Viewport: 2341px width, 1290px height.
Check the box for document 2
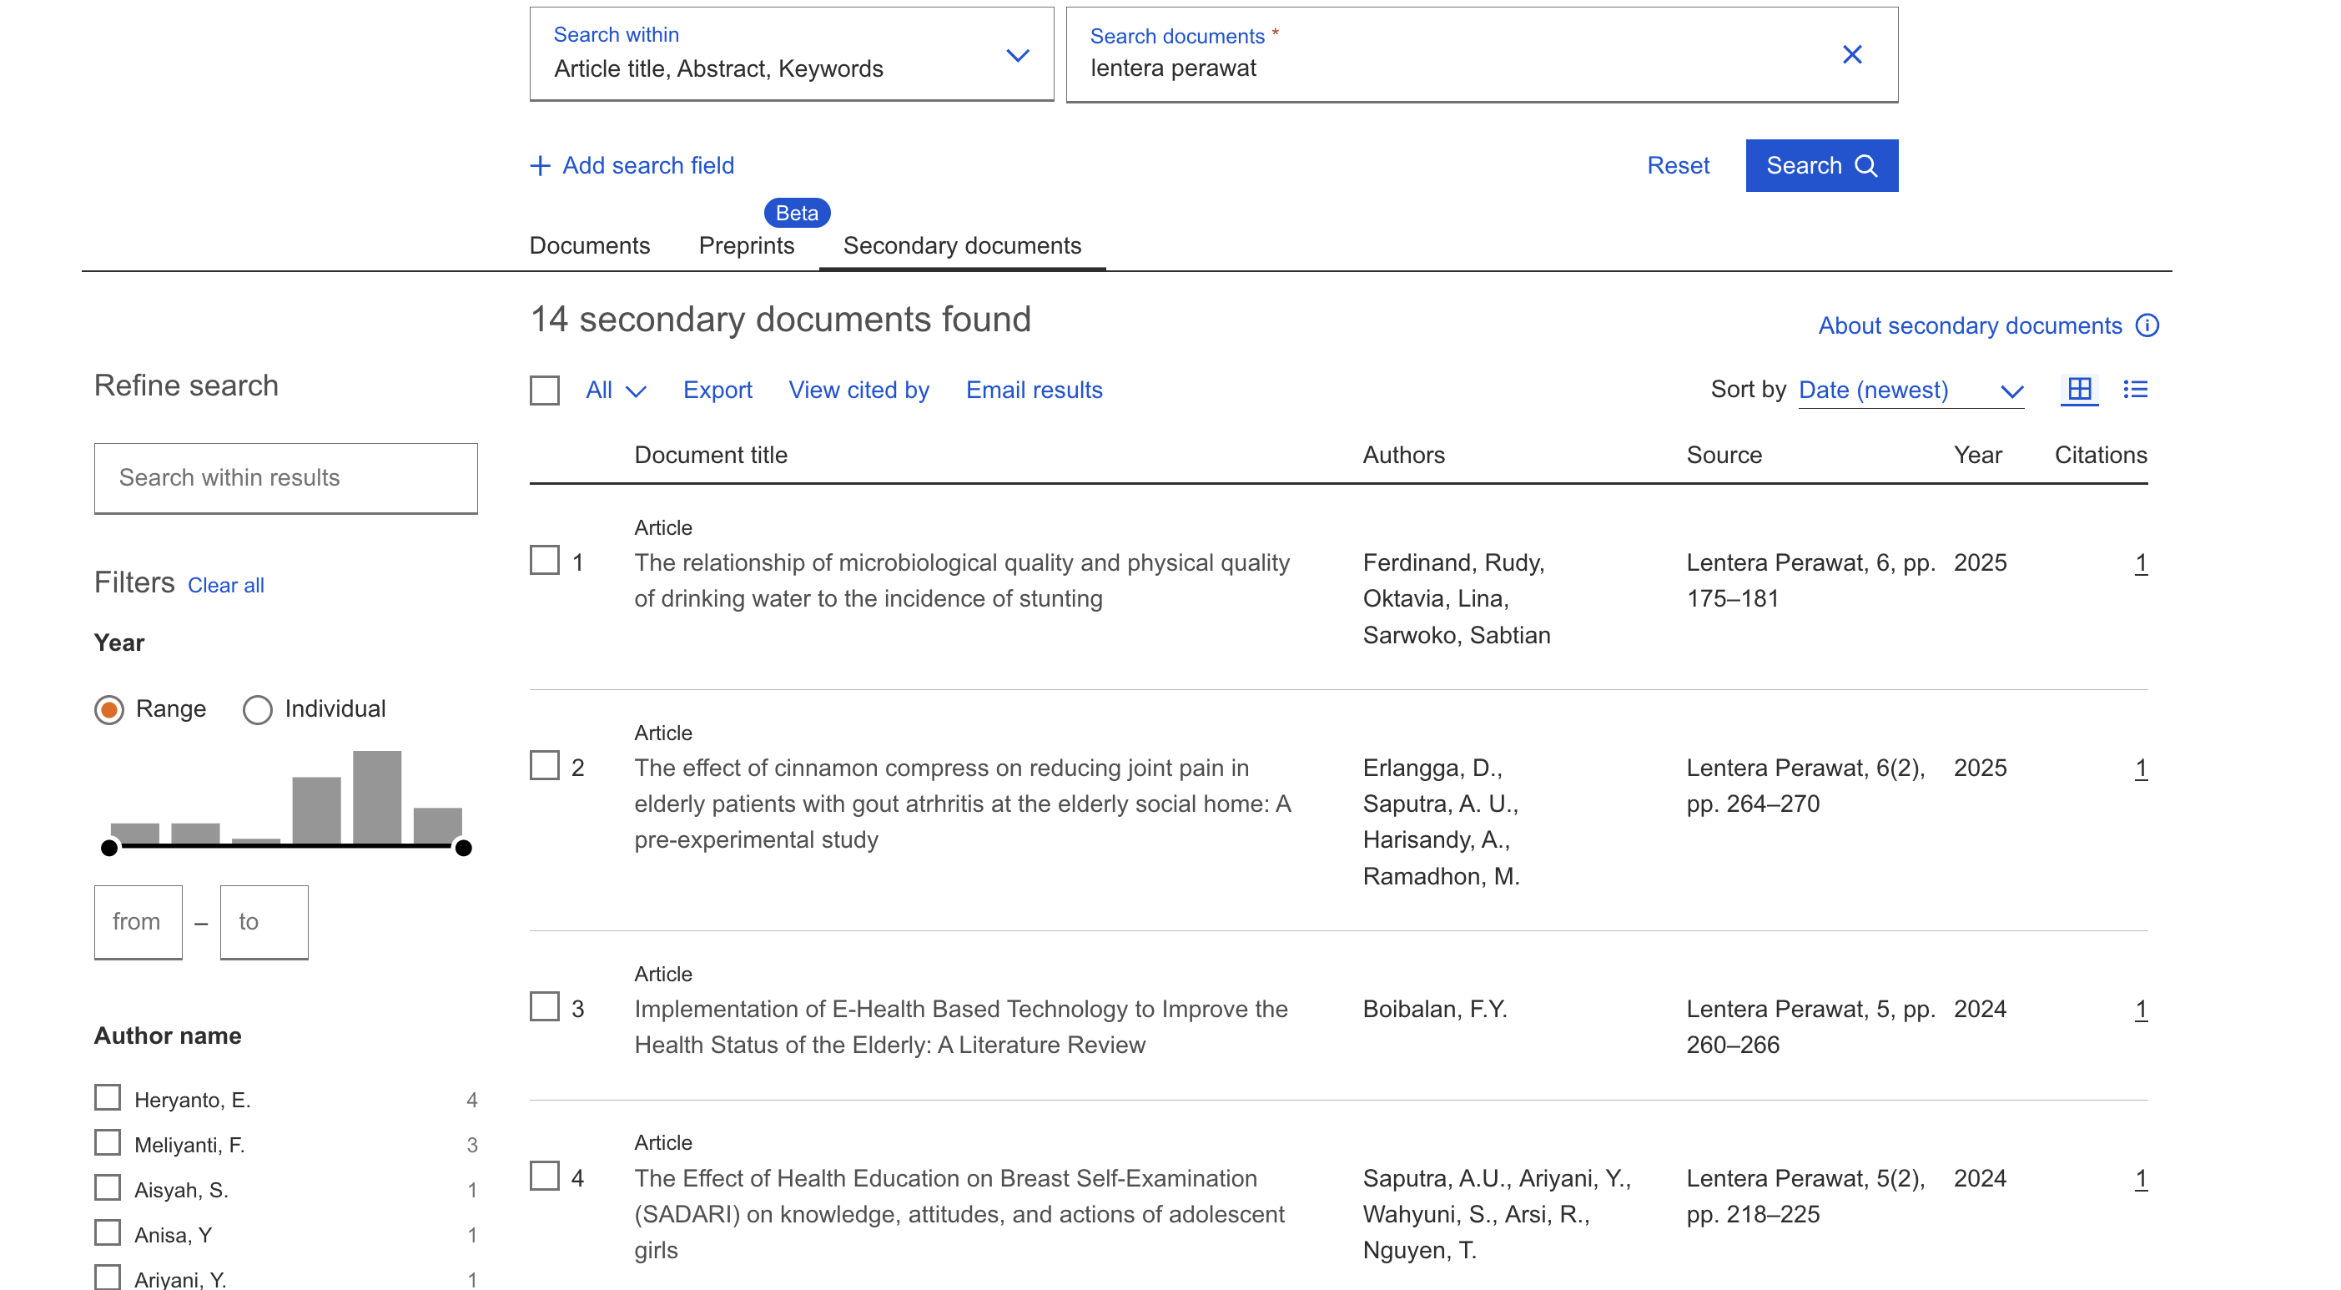(544, 766)
